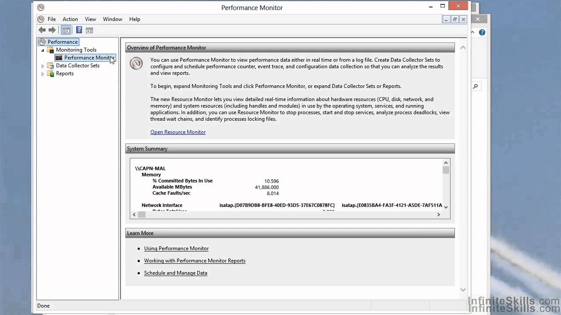Image resolution: width=561 pixels, height=315 pixels.
Task: Click the Performance Monitor graph icon in tree
Action: [x=59, y=58]
